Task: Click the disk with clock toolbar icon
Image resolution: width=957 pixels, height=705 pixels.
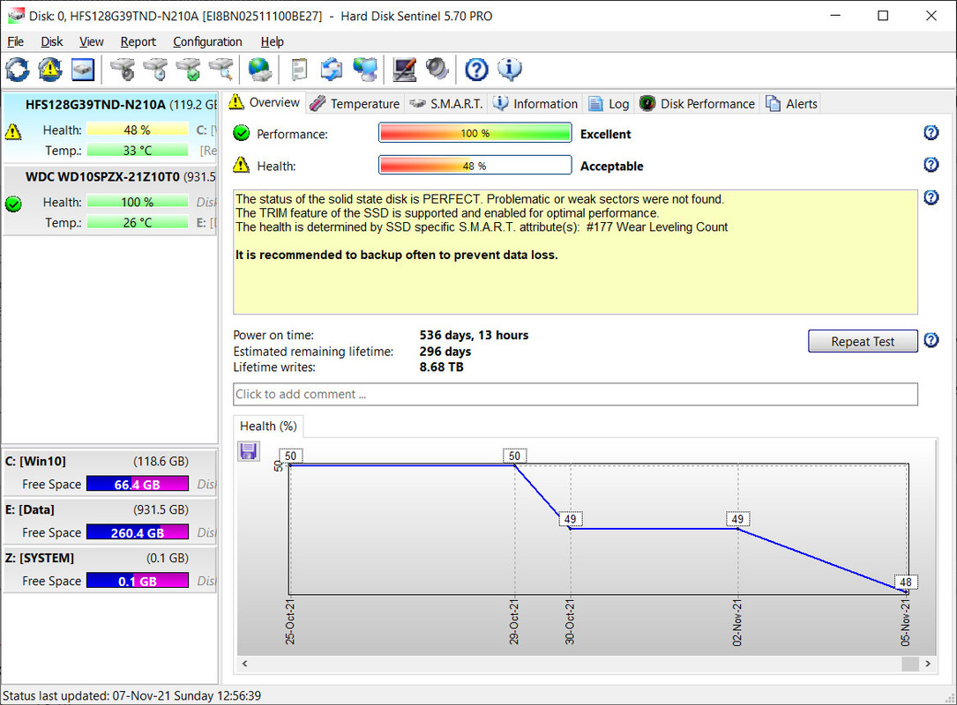Action: [155, 70]
